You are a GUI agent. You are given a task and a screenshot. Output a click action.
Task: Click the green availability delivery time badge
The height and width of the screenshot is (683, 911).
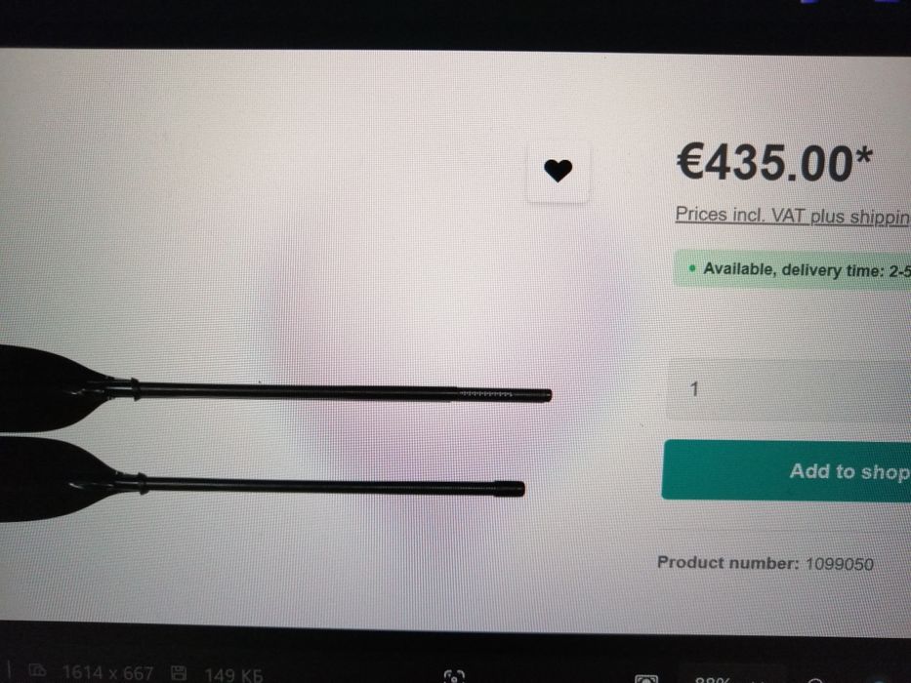[792, 269]
